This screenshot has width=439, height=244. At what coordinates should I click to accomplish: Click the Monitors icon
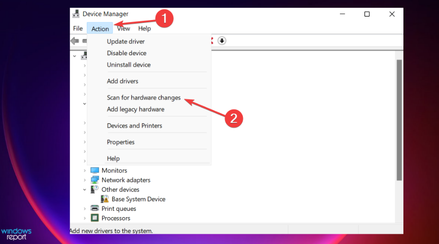point(95,170)
